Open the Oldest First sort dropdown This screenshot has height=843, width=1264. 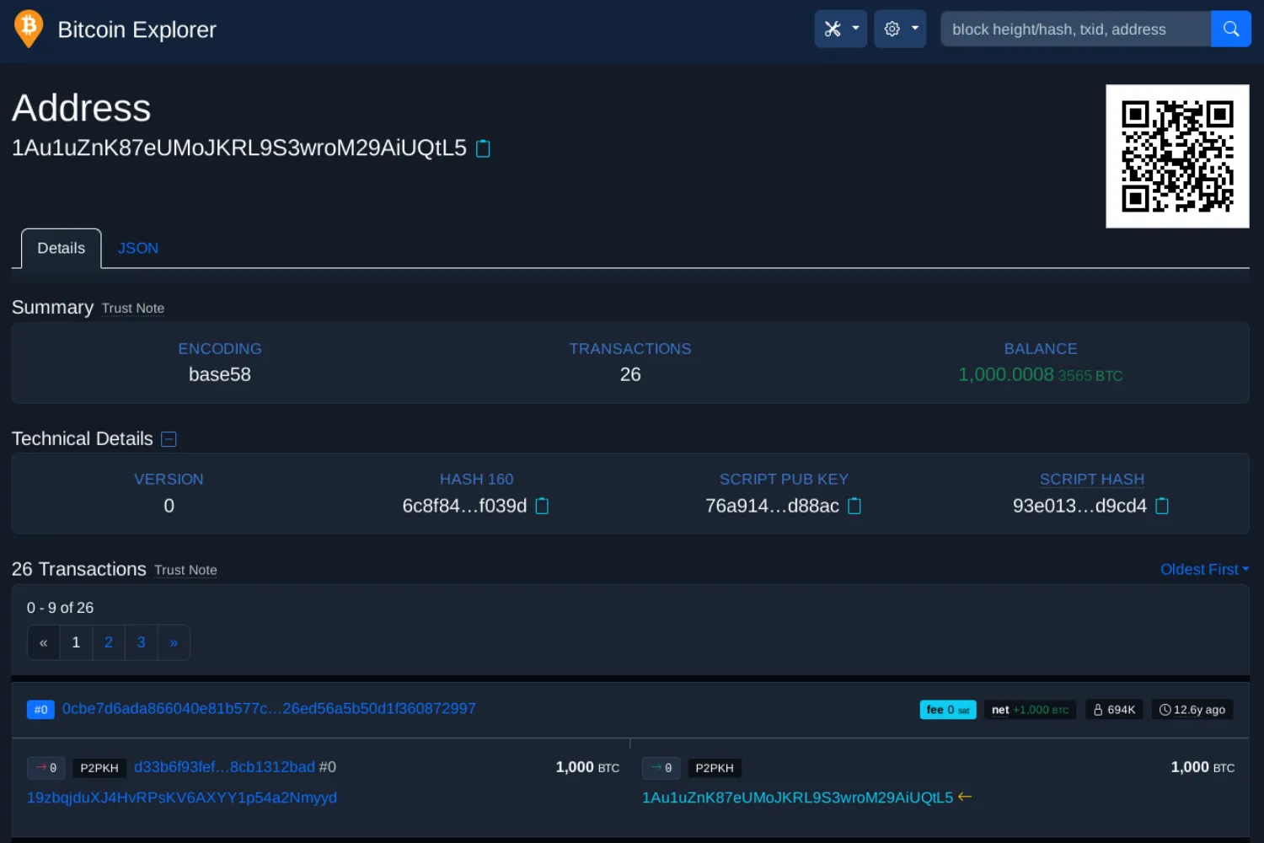pyautogui.click(x=1204, y=569)
